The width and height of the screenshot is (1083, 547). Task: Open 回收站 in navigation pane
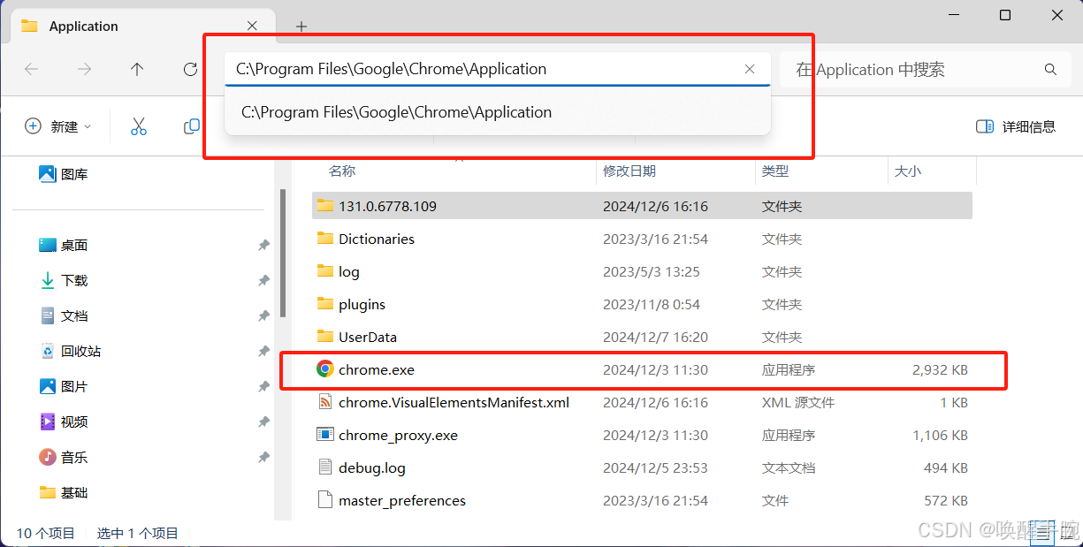(x=71, y=351)
